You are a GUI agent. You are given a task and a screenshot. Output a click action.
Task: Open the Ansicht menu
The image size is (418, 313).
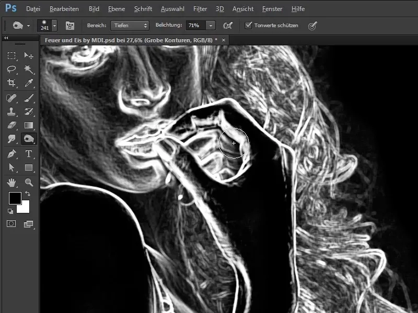(243, 9)
